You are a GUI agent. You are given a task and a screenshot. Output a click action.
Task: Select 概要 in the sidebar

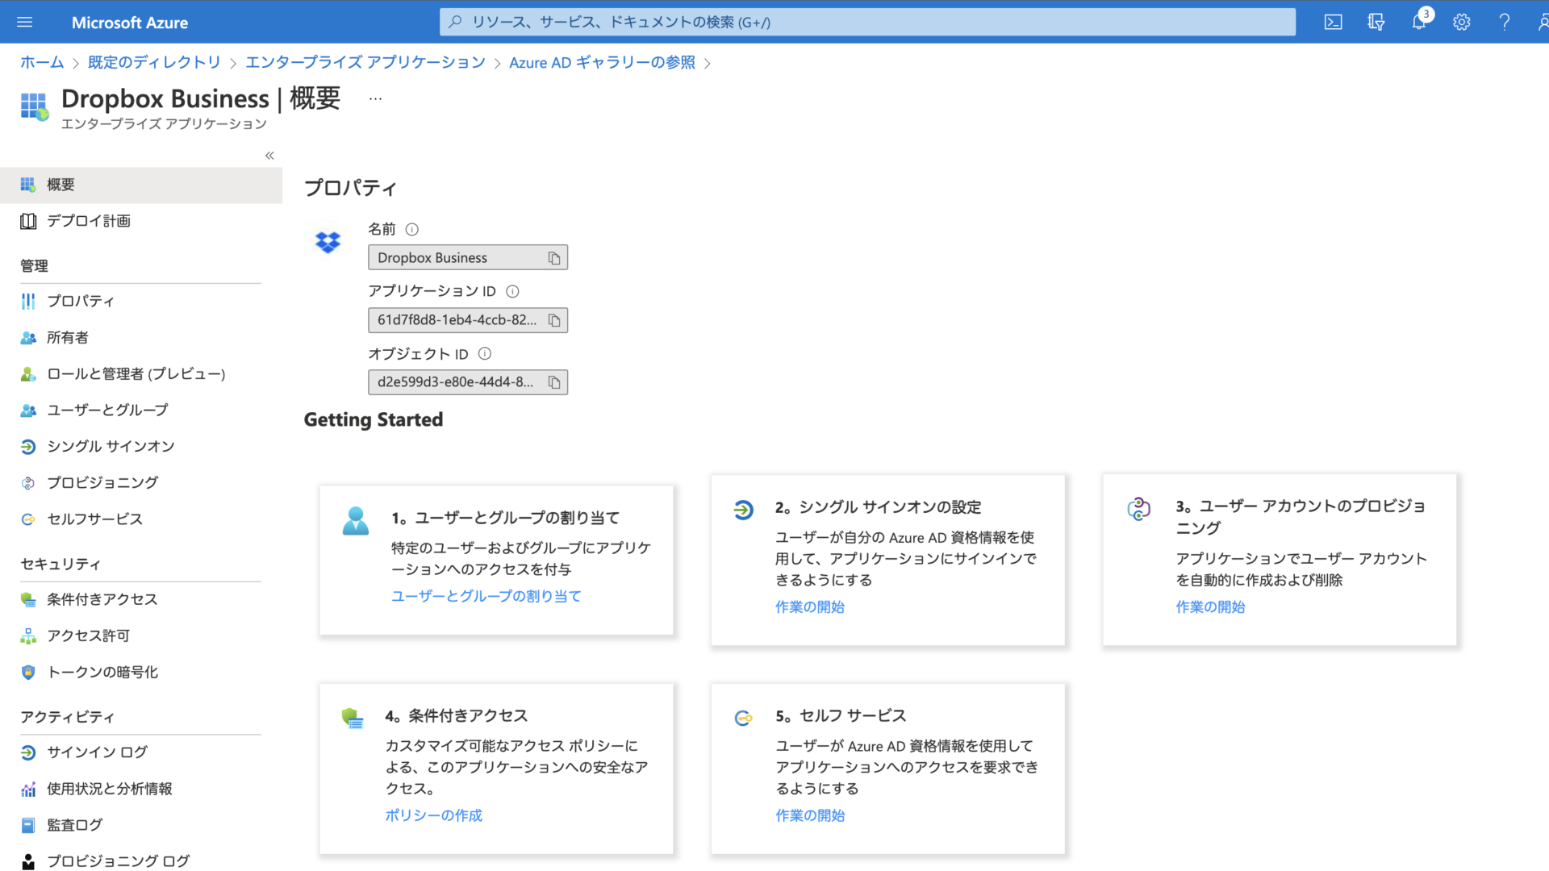[141, 185]
